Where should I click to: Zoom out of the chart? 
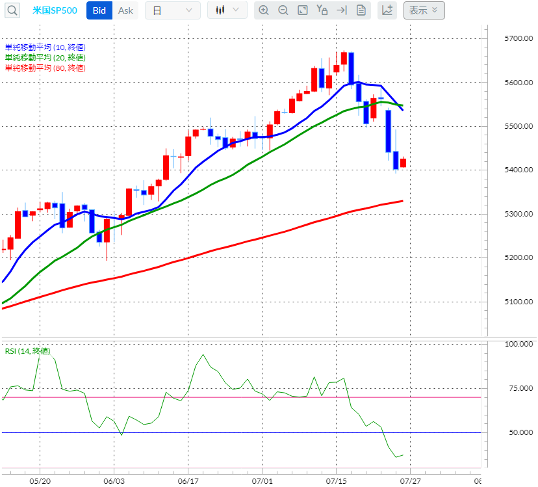coord(283,10)
